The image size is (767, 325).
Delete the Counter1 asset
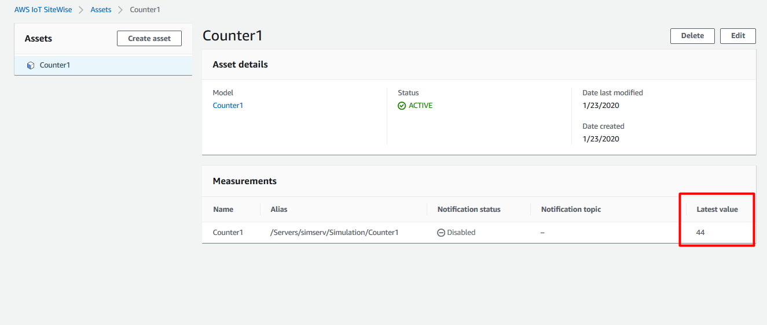click(692, 36)
